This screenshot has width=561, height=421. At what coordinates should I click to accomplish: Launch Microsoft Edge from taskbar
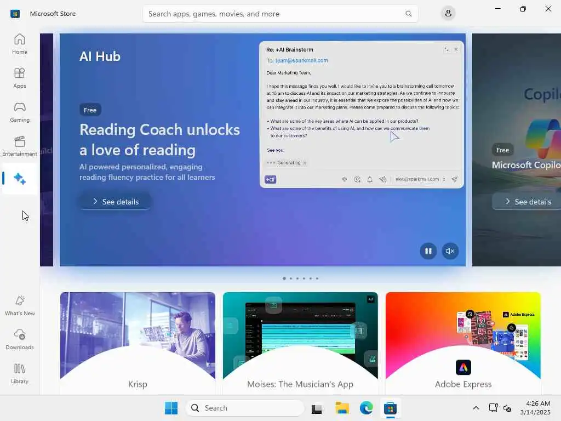coord(367,408)
